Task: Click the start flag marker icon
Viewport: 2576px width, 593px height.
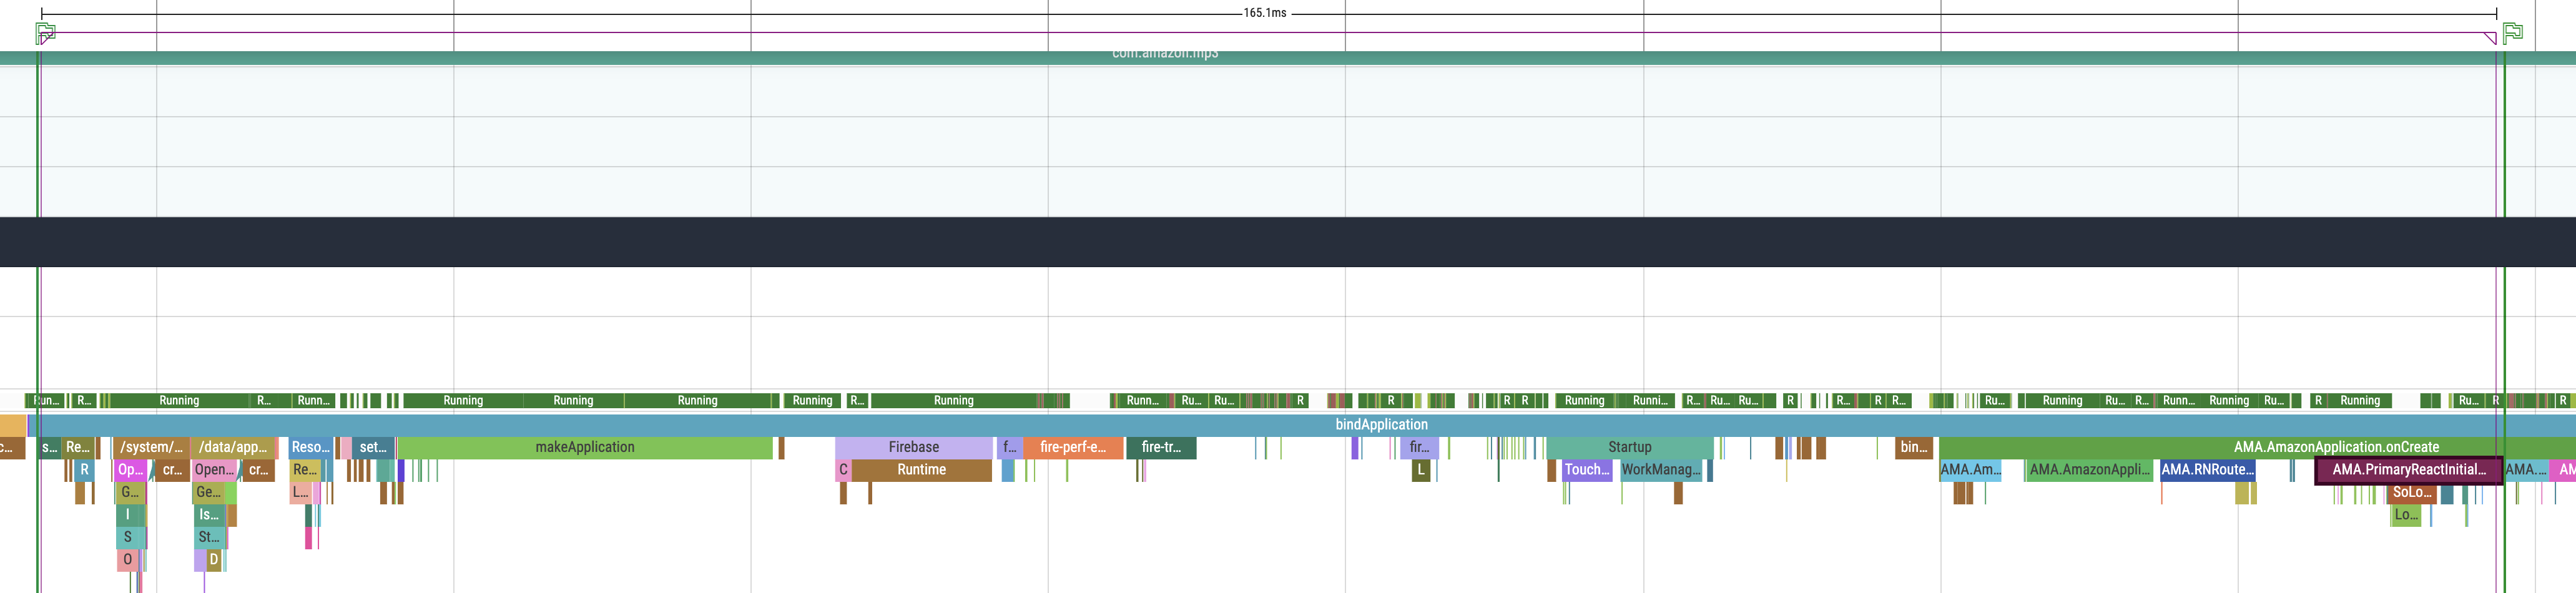Action: pyautogui.click(x=45, y=33)
